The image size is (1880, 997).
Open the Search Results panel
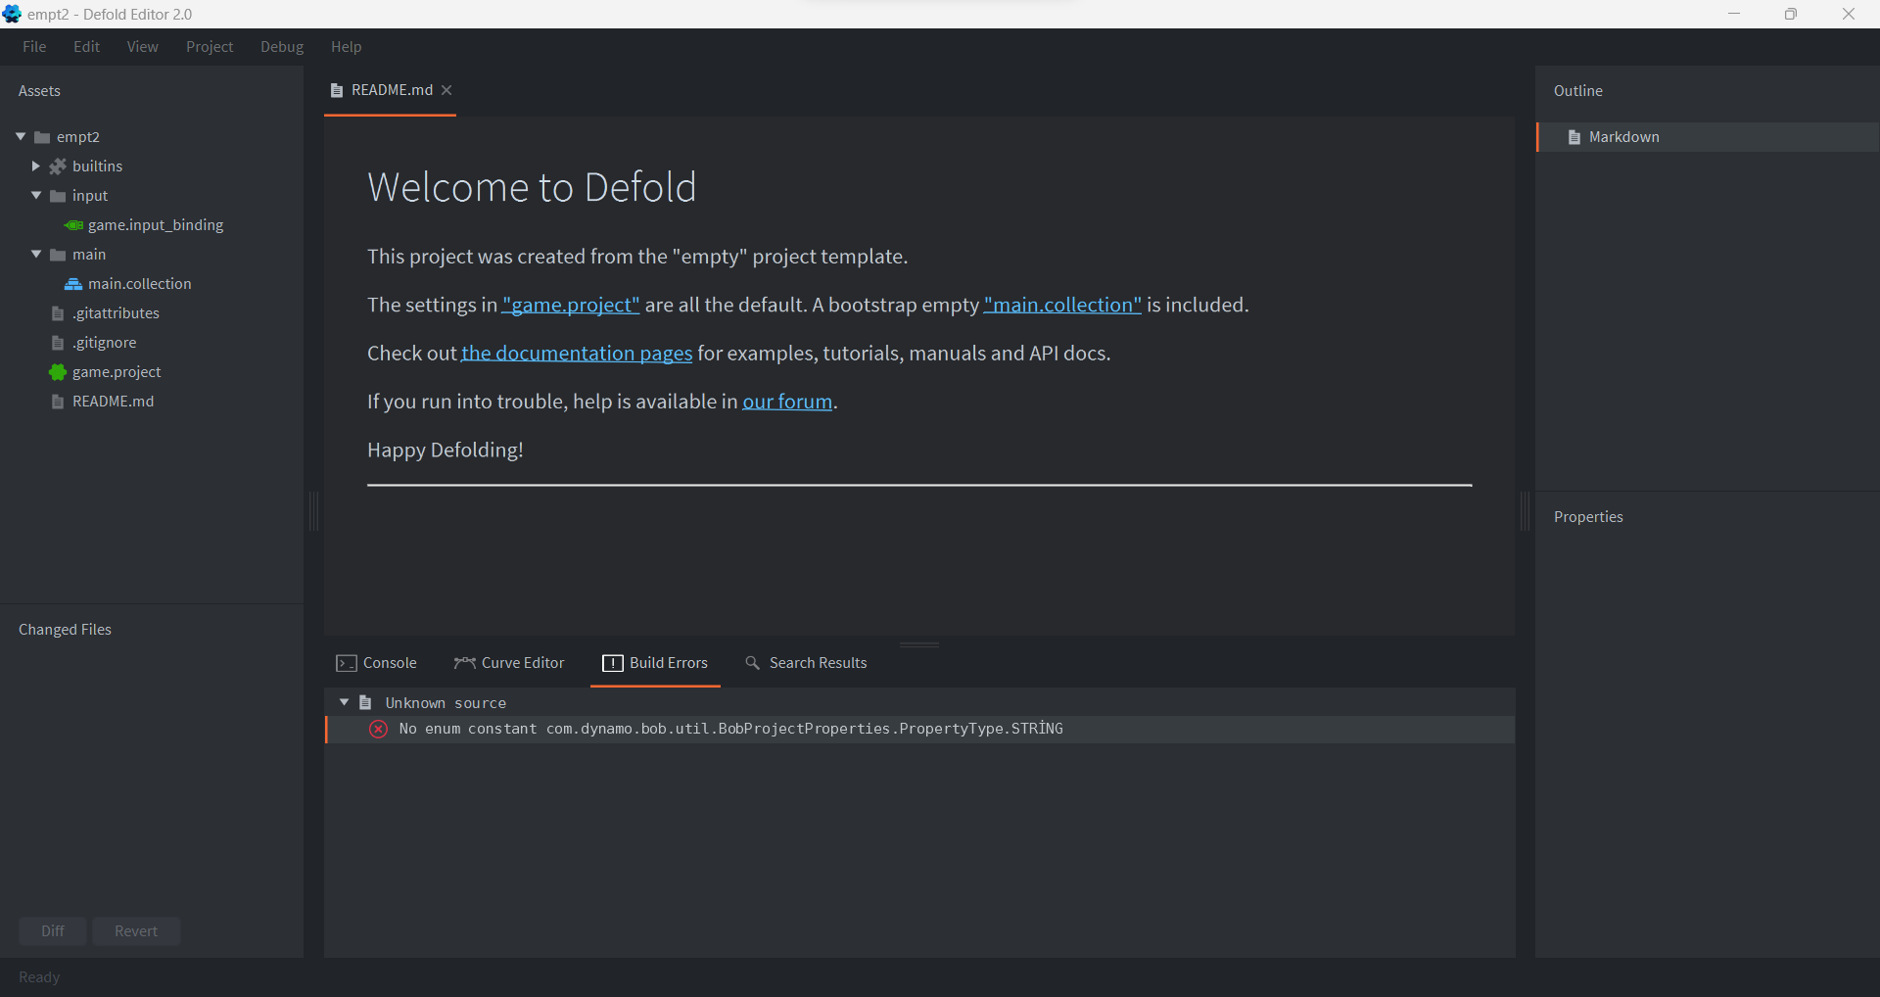[x=818, y=663]
